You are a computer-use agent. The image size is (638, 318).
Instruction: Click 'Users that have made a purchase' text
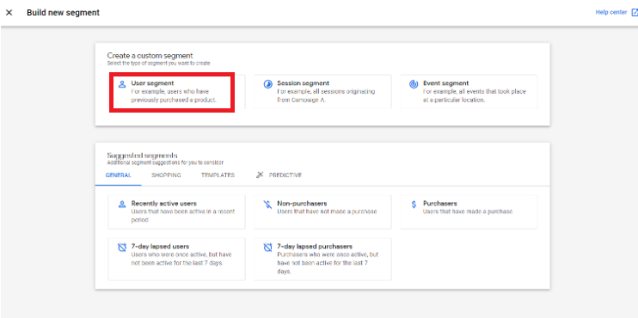(468, 212)
